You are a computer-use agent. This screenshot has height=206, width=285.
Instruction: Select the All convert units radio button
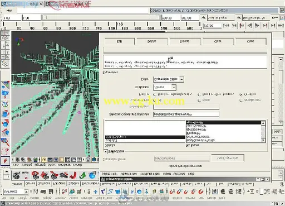(155, 100)
